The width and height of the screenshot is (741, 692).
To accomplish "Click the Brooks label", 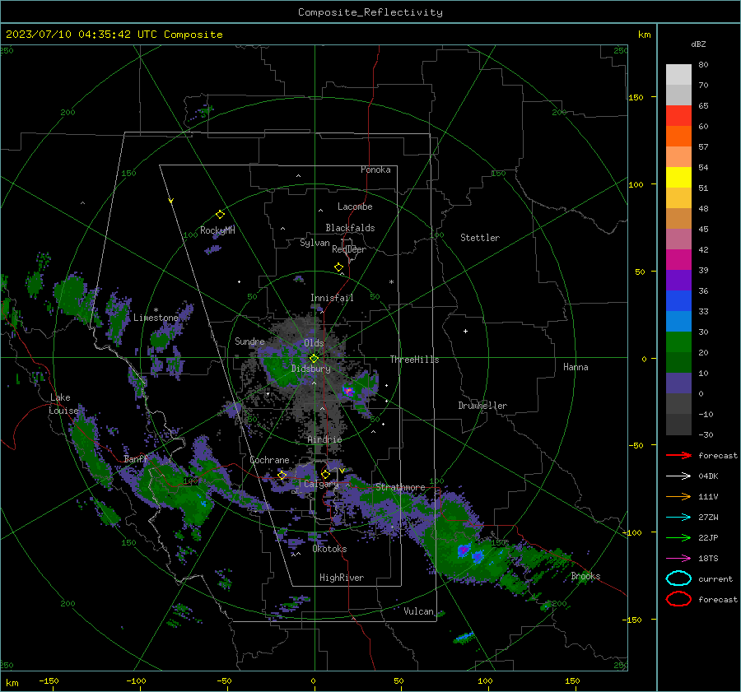I will 585,576.
